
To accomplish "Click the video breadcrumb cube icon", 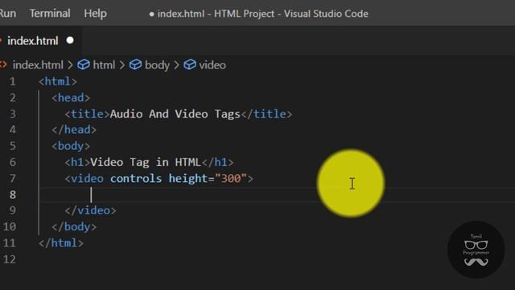I will (190, 64).
